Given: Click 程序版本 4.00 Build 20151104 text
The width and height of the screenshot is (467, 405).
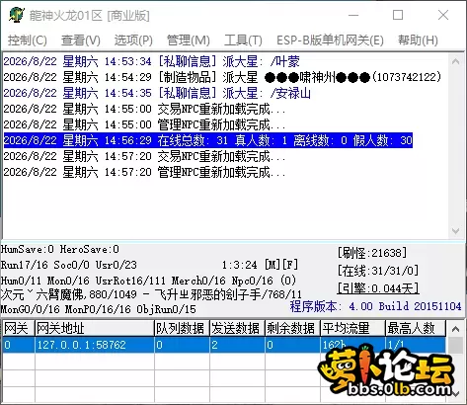Looking at the screenshot, I should click(375, 306).
